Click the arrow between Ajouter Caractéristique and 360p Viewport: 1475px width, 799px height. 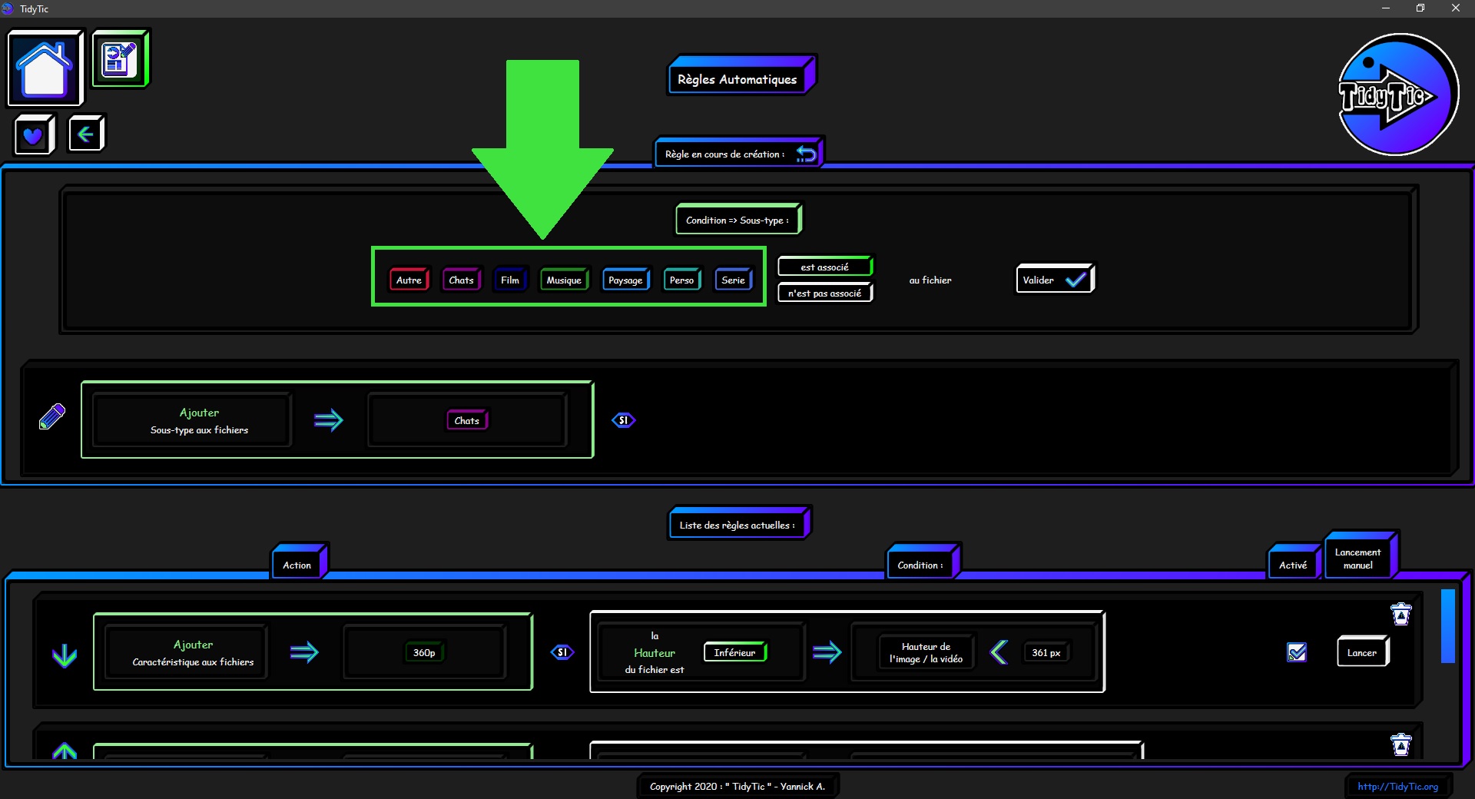pyautogui.click(x=304, y=652)
